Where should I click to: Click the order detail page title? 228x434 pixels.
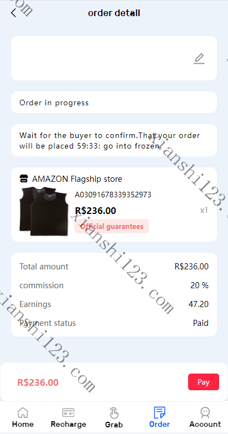pyautogui.click(x=114, y=13)
